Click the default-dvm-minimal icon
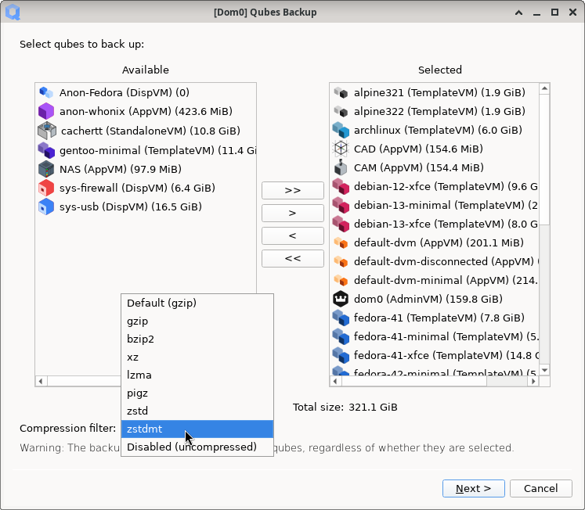Viewport: 585px width, 510px height. pyautogui.click(x=341, y=280)
